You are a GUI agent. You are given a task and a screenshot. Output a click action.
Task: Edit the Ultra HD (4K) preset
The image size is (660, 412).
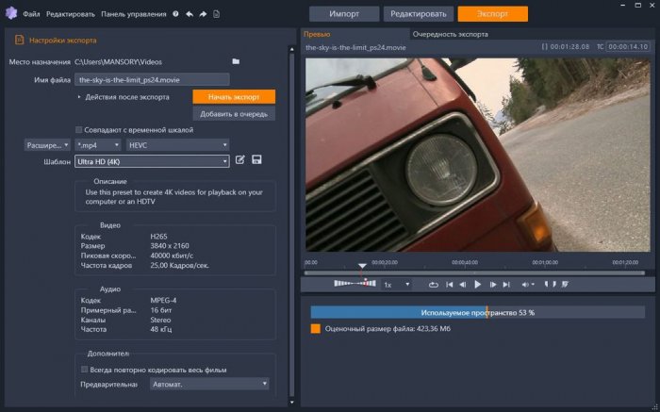click(240, 161)
